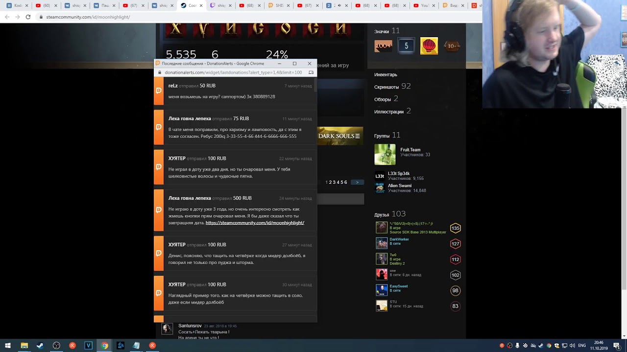Open the Dark Souls III game thumbnail
This screenshot has height=352, width=627.
pyautogui.click(x=340, y=136)
